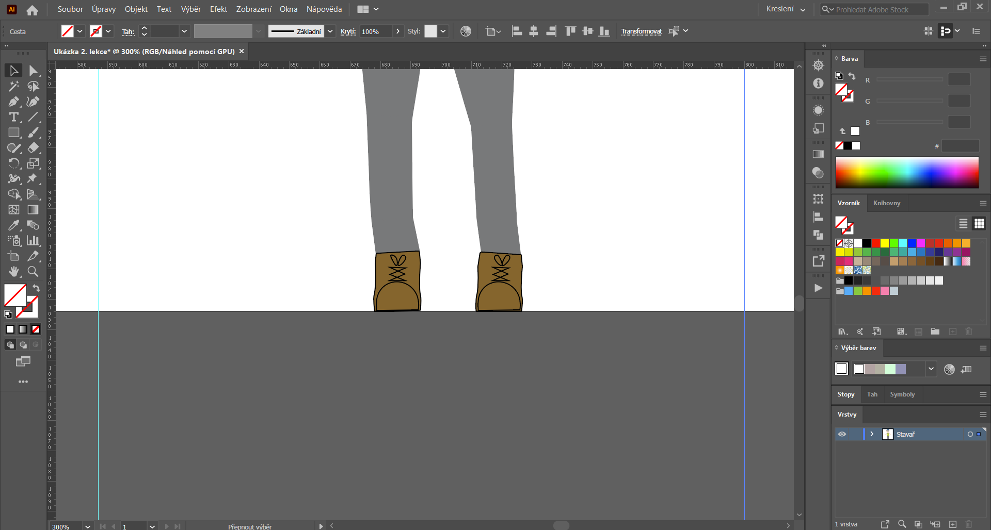Open the Kreslení workspace dropdown
Image resolution: width=991 pixels, height=530 pixels.
coord(785,9)
